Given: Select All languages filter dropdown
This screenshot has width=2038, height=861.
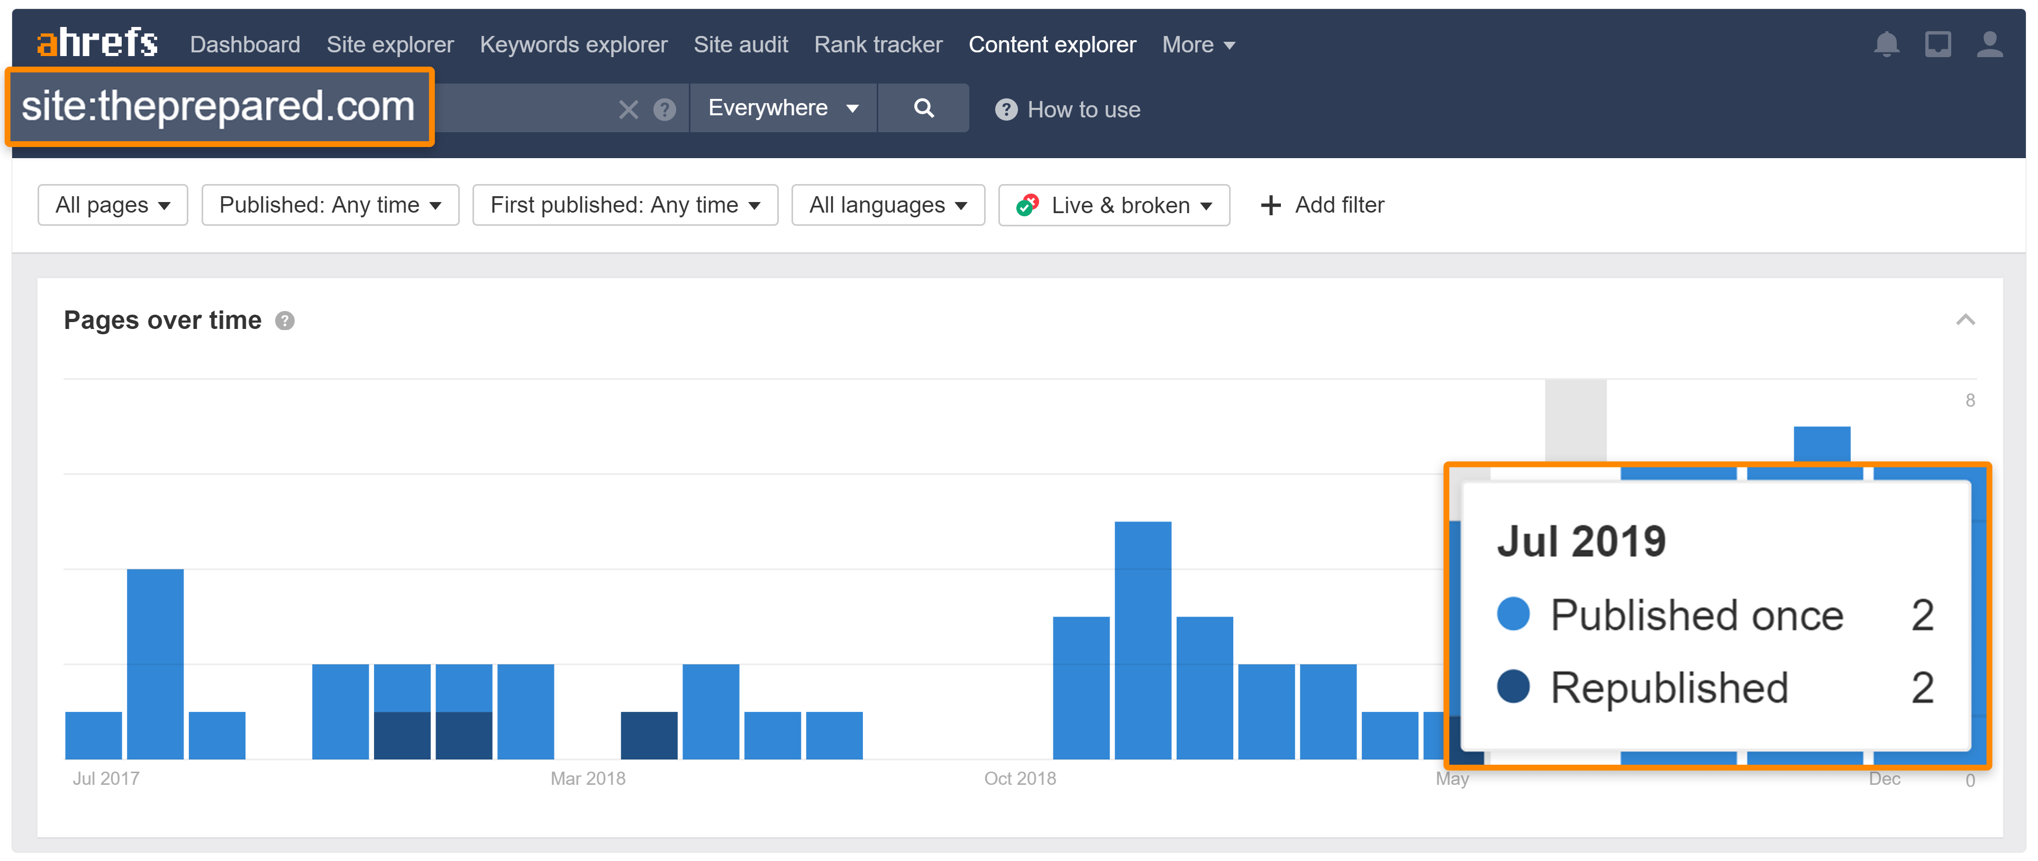Looking at the screenshot, I should pyautogui.click(x=889, y=205).
